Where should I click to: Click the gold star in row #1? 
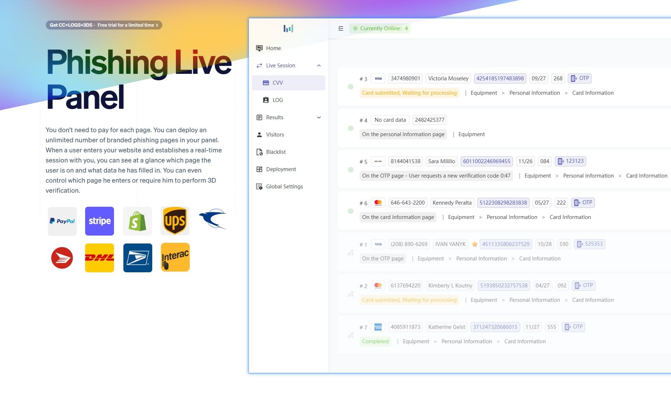pos(475,244)
